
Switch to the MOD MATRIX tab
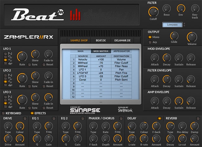101,51
